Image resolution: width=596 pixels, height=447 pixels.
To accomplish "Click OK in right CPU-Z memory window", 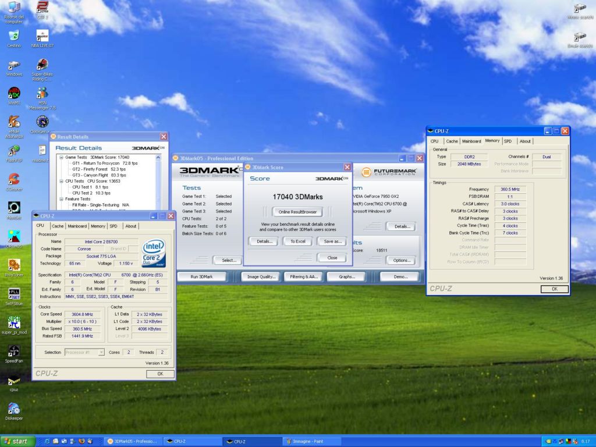I will tap(555, 289).
